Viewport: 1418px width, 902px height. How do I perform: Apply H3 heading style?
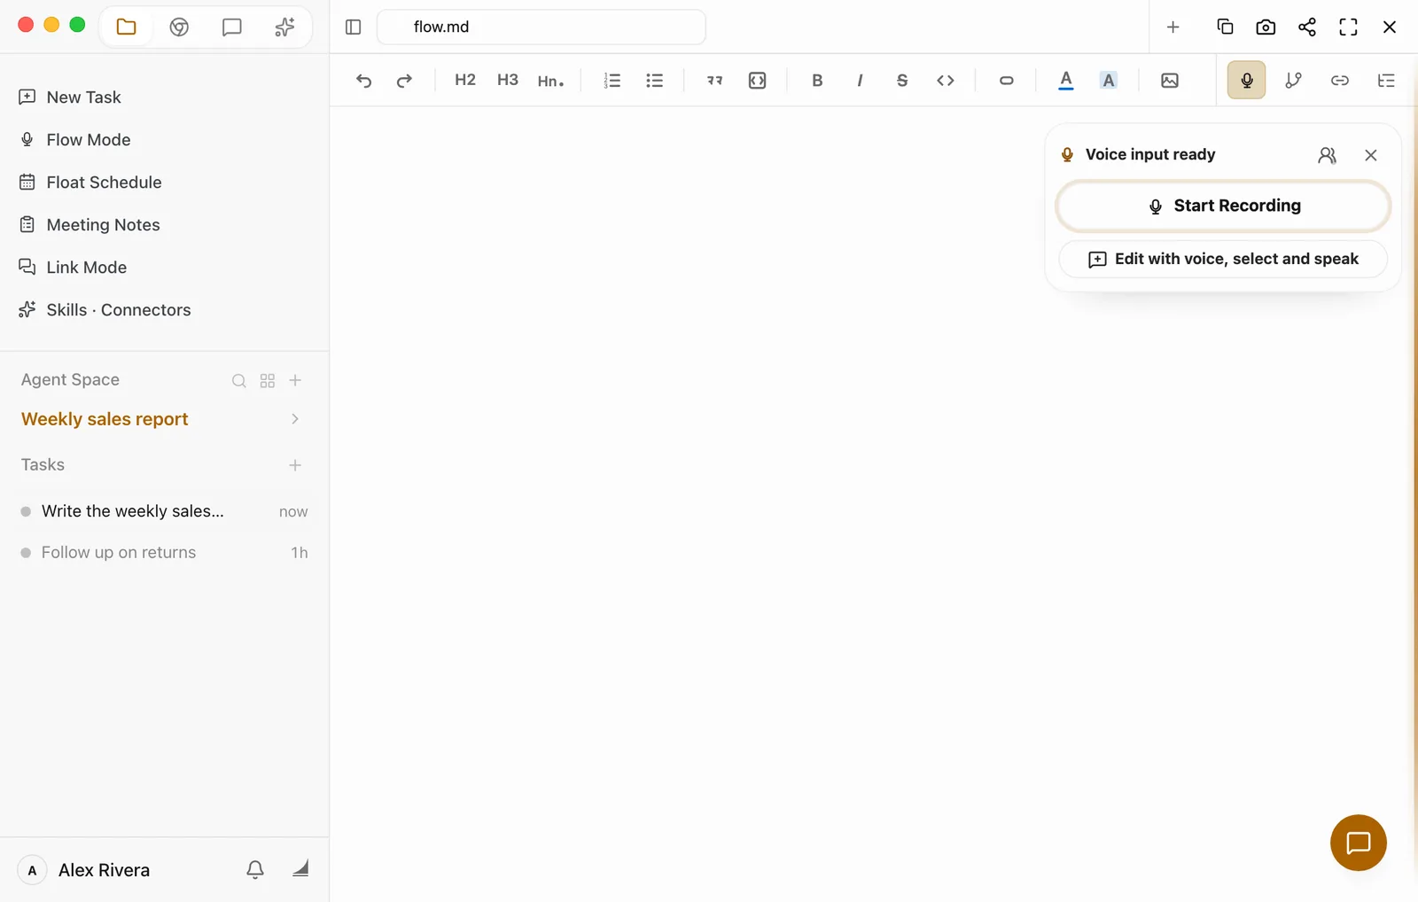[x=508, y=80]
